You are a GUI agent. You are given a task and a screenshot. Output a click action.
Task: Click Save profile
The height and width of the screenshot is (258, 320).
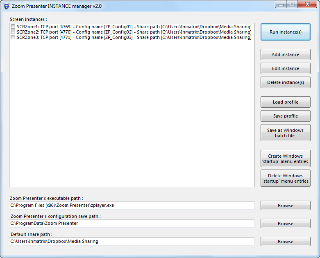coord(285,116)
